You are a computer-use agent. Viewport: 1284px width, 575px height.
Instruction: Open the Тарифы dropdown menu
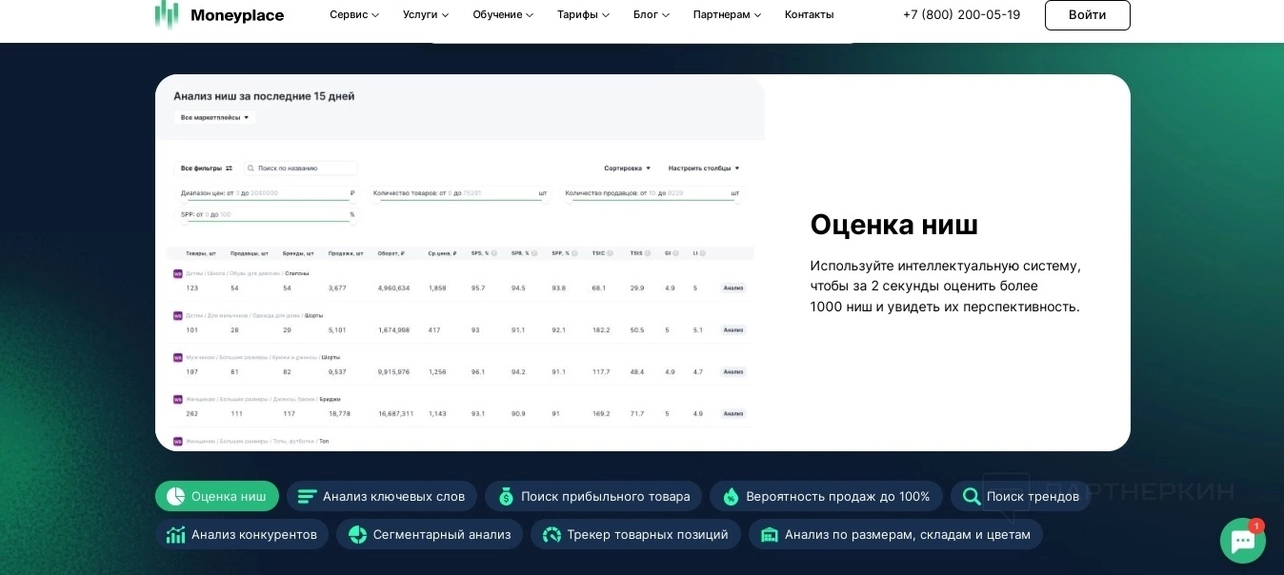click(x=583, y=14)
